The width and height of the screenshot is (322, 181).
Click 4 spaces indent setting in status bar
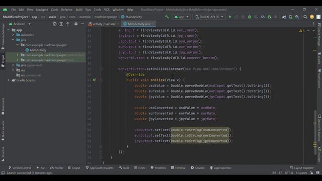301,173
